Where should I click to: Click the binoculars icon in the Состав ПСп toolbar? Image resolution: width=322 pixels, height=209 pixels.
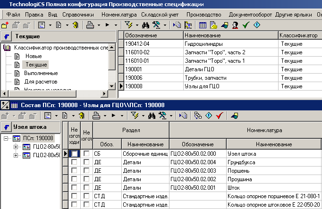[x=152, y=116]
